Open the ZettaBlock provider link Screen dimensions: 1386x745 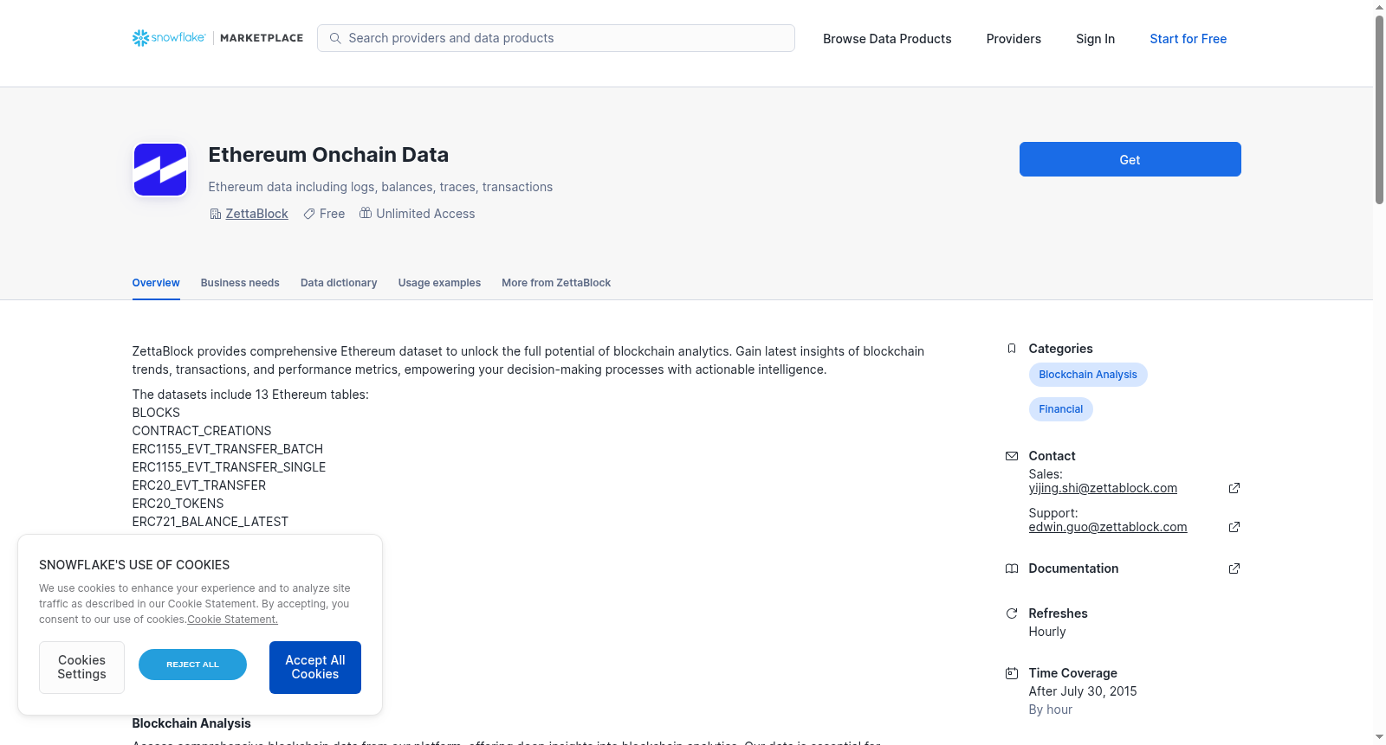click(256, 214)
